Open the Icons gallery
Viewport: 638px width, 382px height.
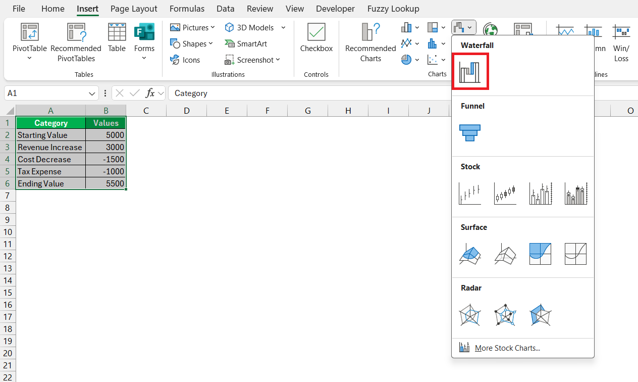point(185,60)
